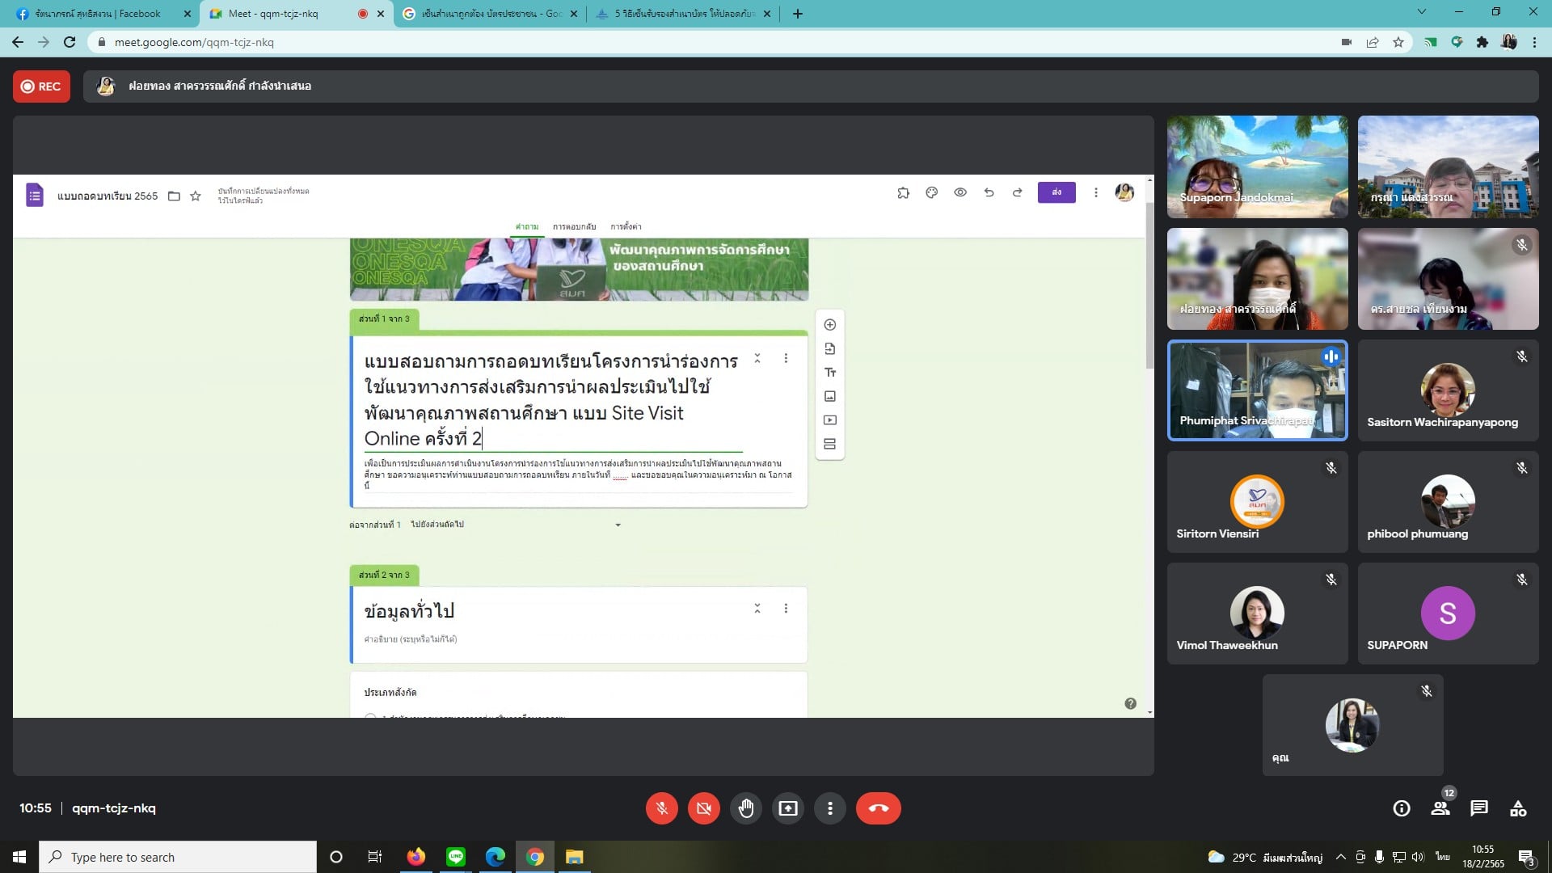Screen dimensions: 1552x873
Task: Click the red leave call button
Action: (878, 808)
